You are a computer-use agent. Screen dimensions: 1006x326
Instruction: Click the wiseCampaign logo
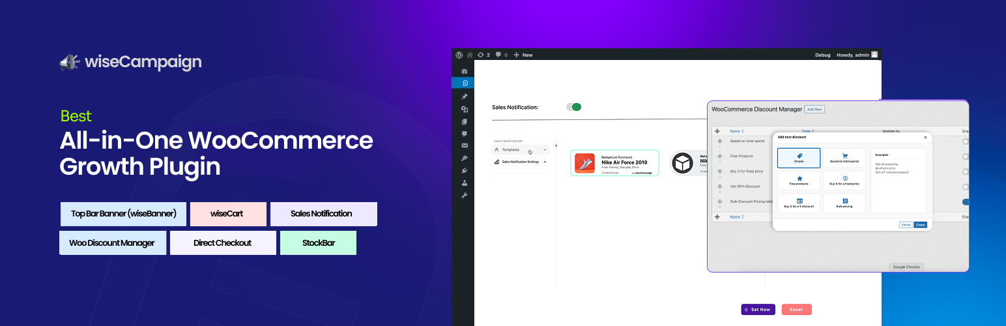tap(130, 62)
